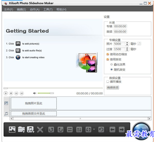Image resolution: width=157 pixels, height=142 pixels.
Task: Flip photo vertically with toolbar icon
Action: point(79,130)
